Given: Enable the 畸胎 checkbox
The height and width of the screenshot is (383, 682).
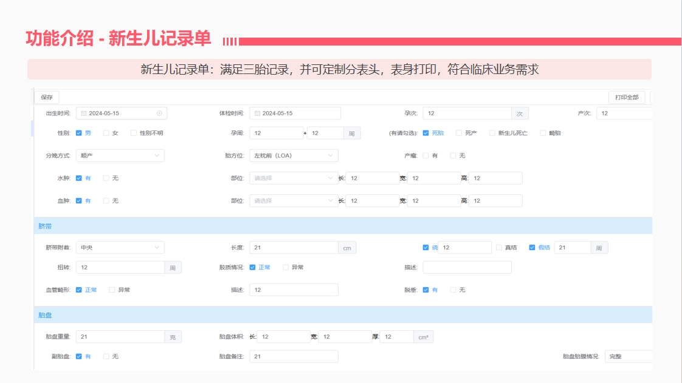Looking at the screenshot, I should [x=542, y=132].
